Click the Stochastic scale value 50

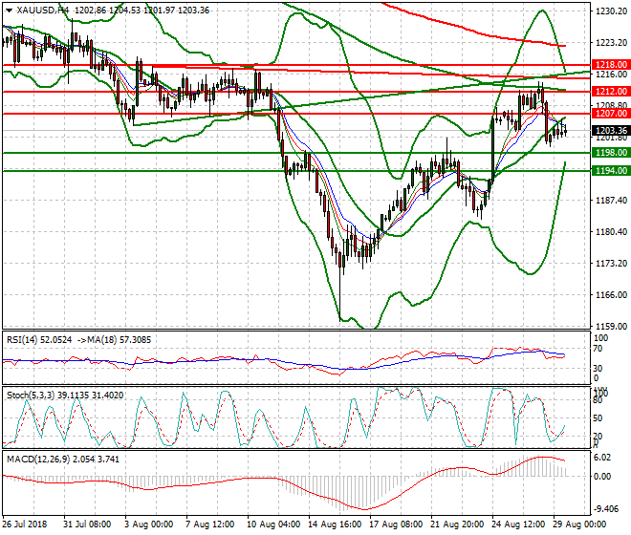click(598, 418)
